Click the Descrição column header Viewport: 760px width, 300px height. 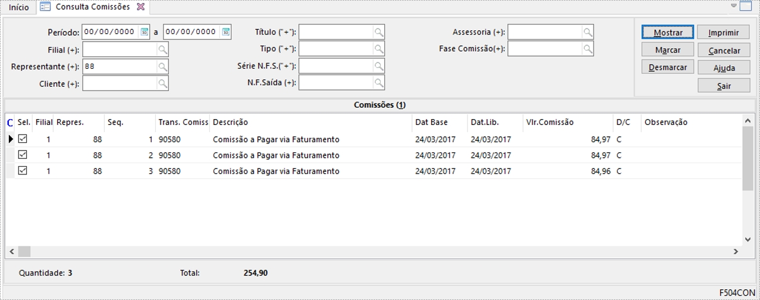(x=311, y=123)
